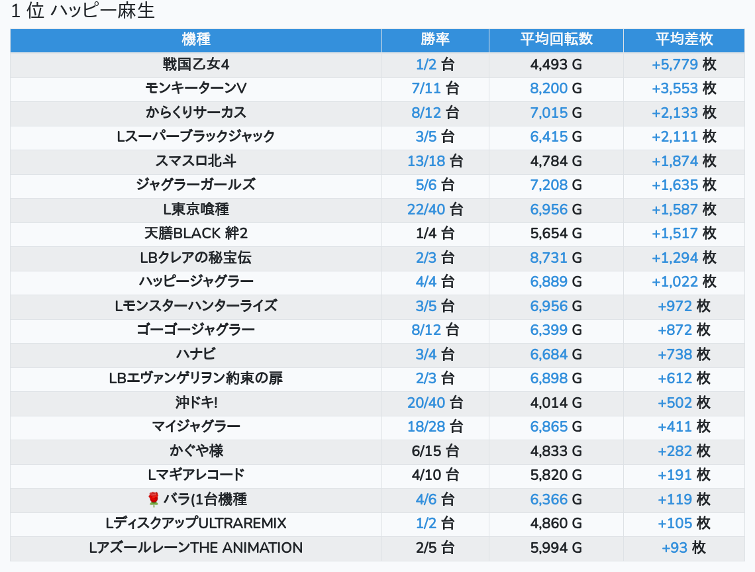Select the からくりサーカス machine name

point(196,113)
